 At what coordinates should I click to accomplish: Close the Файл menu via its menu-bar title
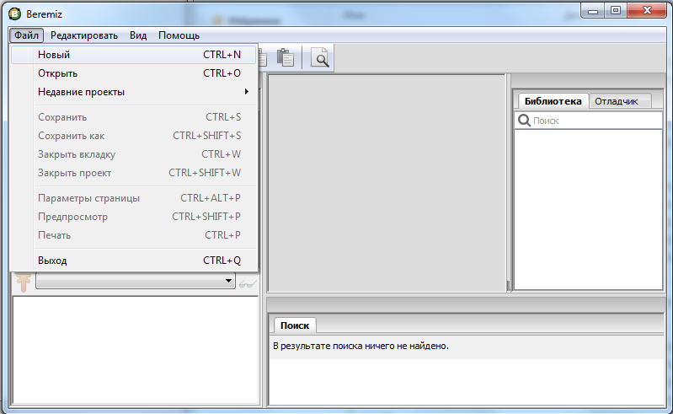[x=27, y=35]
